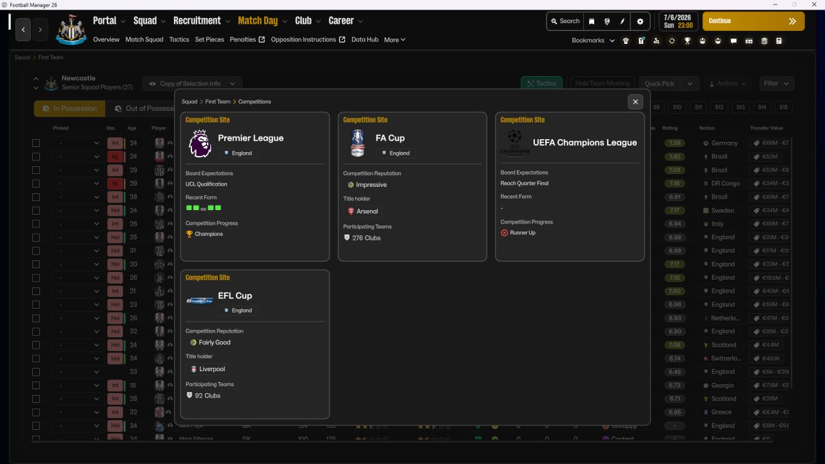Click the gold Continue button
Image resolution: width=825 pixels, height=464 pixels.
753,21
